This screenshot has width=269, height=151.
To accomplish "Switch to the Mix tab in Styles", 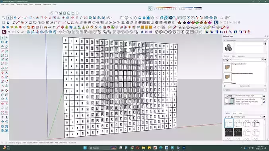I will [x=240, y=113].
